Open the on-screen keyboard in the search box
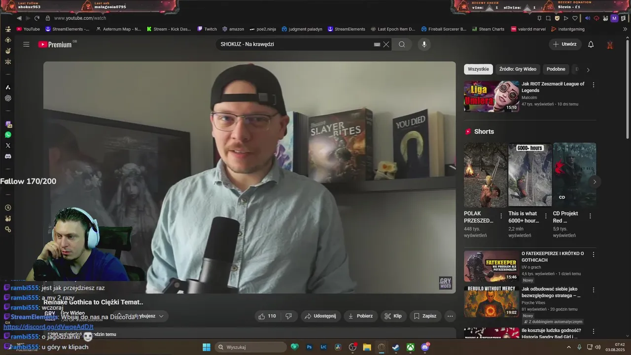 (x=377, y=44)
